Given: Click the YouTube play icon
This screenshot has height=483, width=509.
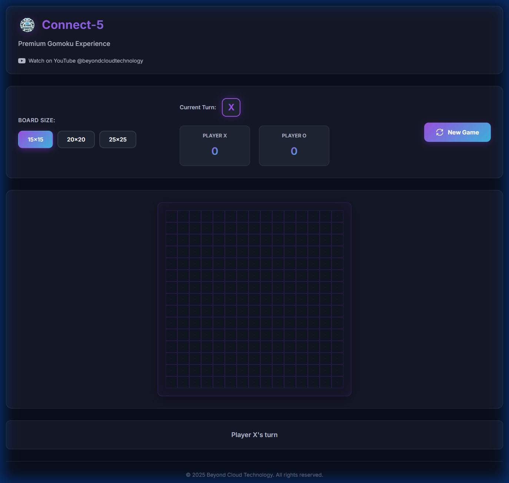Looking at the screenshot, I should tap(22, 61).
